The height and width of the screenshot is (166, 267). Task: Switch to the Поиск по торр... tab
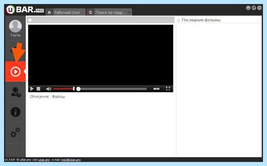[x=109, y=12]
